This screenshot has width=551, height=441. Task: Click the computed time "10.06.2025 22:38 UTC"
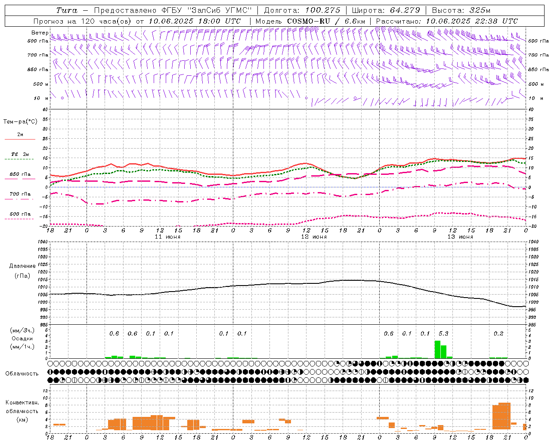click(472, 21)
